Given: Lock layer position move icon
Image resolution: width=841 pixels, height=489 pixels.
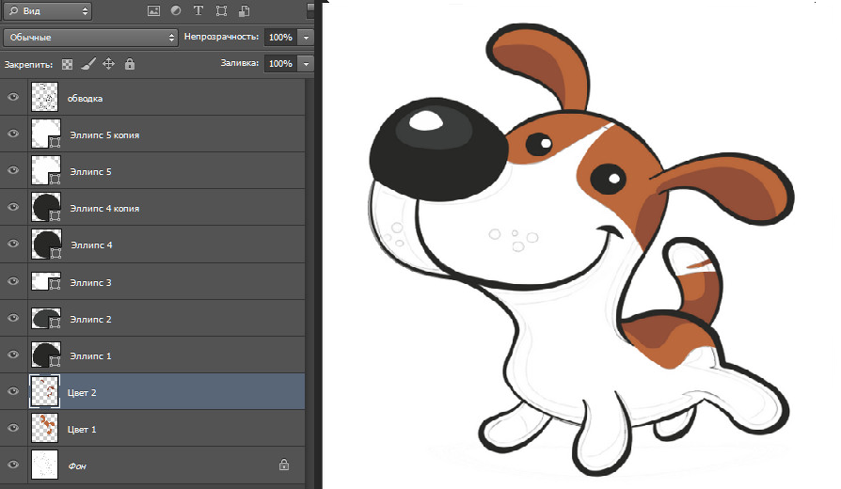Looking at the screenshot, I should (108, 64).
